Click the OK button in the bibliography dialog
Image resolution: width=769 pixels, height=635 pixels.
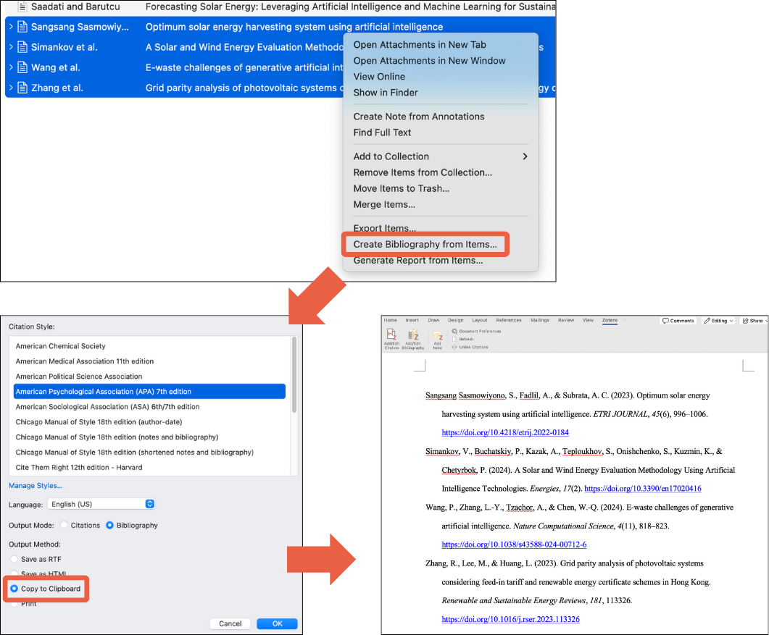pyautogui.click(x=277, y=623)
